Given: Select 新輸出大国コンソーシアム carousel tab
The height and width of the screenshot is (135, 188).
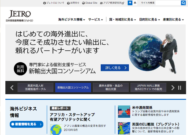Looking at the screenshot, I should tap(73, 87).
